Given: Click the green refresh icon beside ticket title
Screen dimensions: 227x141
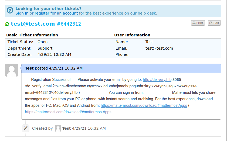Looking at the screenshot, I should tap(7, 24).
